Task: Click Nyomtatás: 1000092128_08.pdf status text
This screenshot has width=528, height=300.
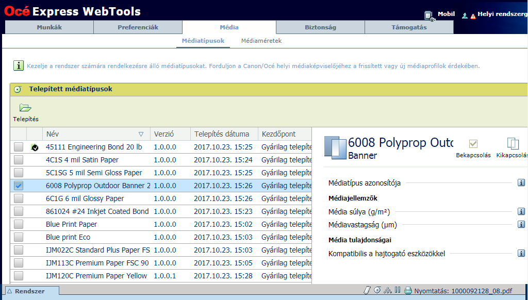Action: coord(463,291)
